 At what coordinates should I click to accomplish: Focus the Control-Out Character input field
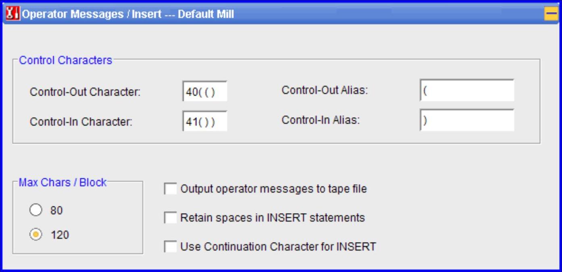pyautogui.click(x=204, y=91)
